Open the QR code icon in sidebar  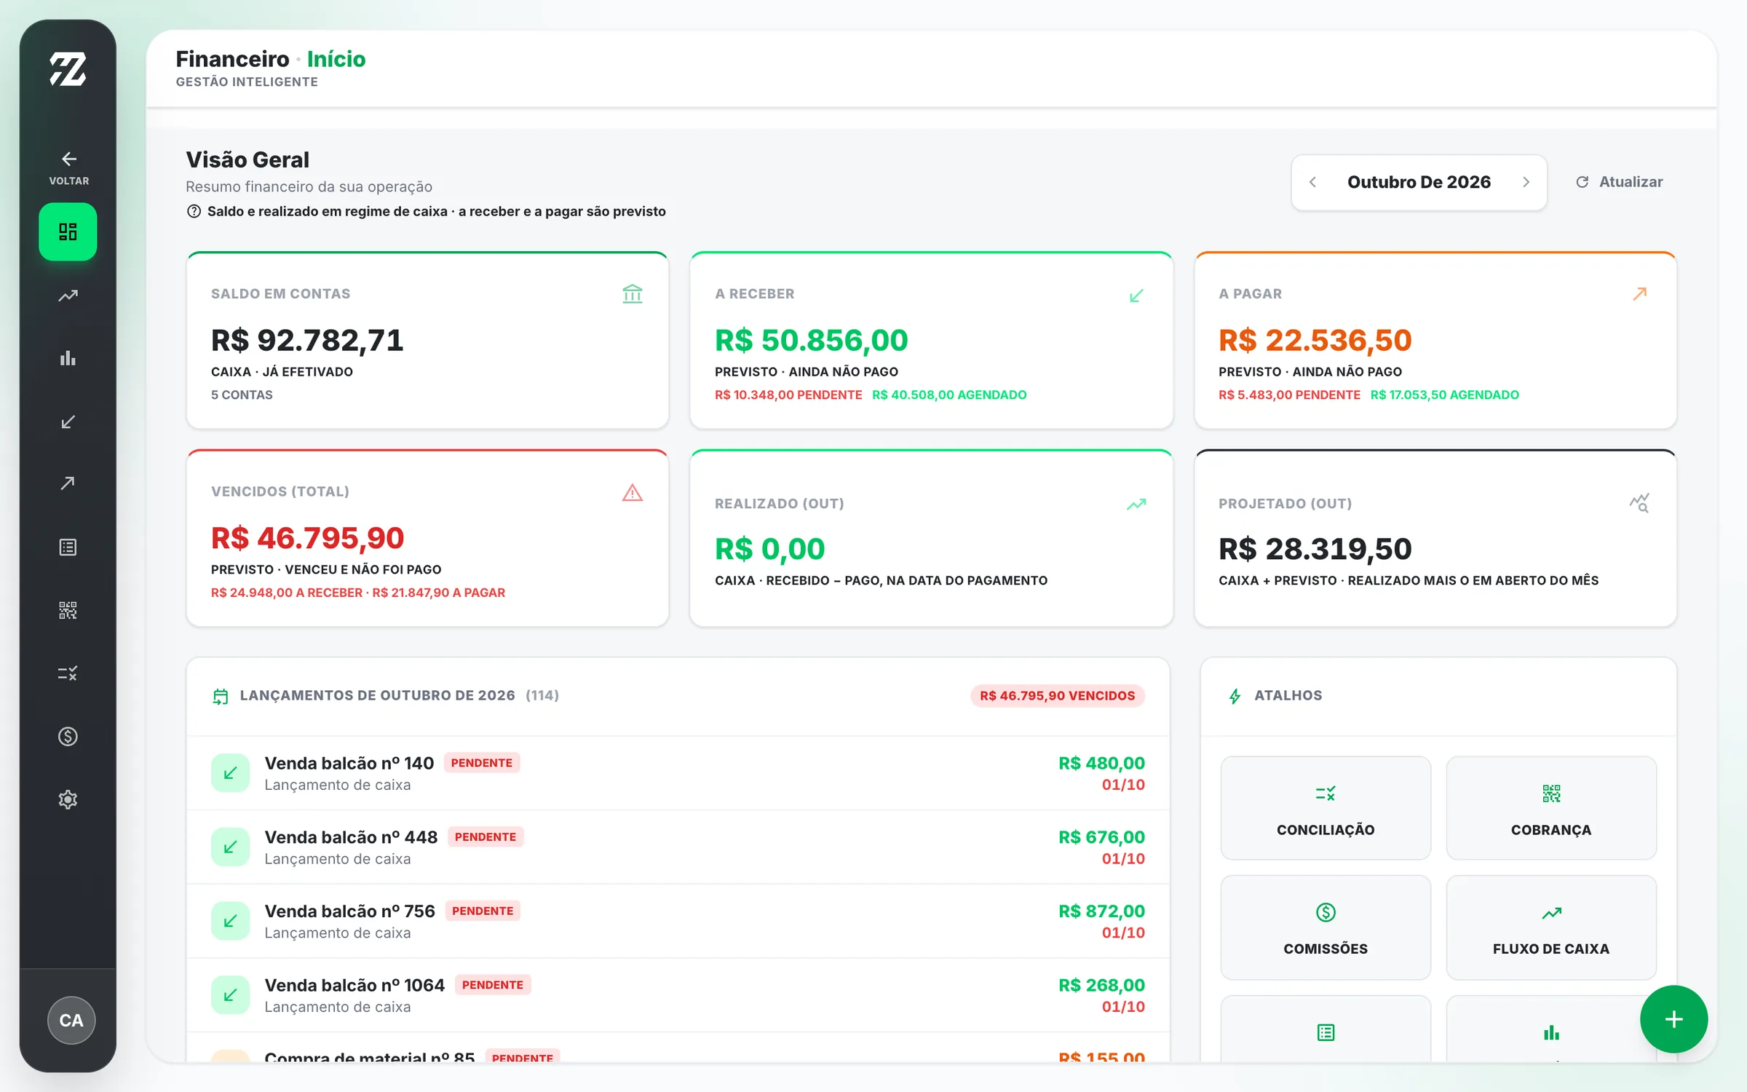pyautogui.click(x=68, y=610)
